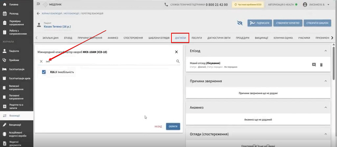Open КЛІНІЧНА ОЦІНКА tab

283,38
